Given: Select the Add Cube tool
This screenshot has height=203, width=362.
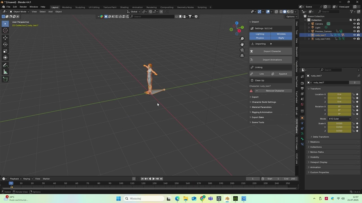Looking at the screenshot, I should point(5,79).
